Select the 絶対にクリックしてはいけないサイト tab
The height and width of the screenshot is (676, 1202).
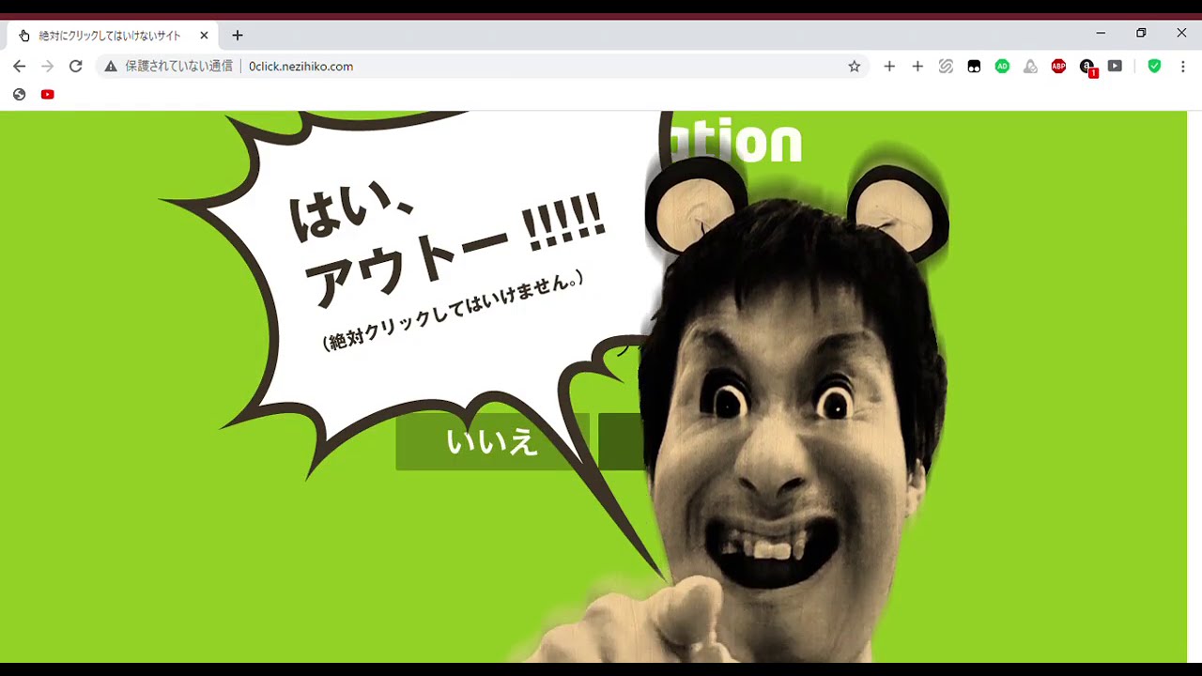point(113,36)
